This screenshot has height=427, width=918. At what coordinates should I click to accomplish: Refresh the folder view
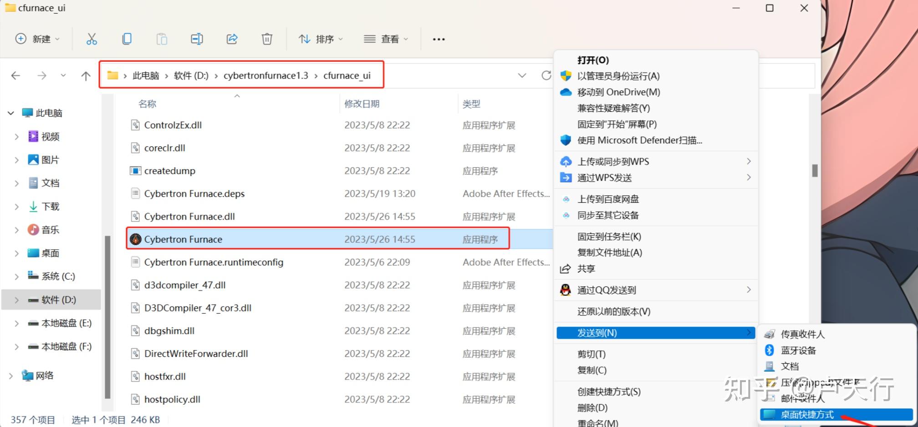click(x=546, y=75)
